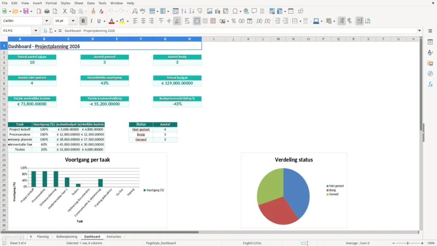Format as percent icon
Screen dimensions: 437x246
point(233,21)
